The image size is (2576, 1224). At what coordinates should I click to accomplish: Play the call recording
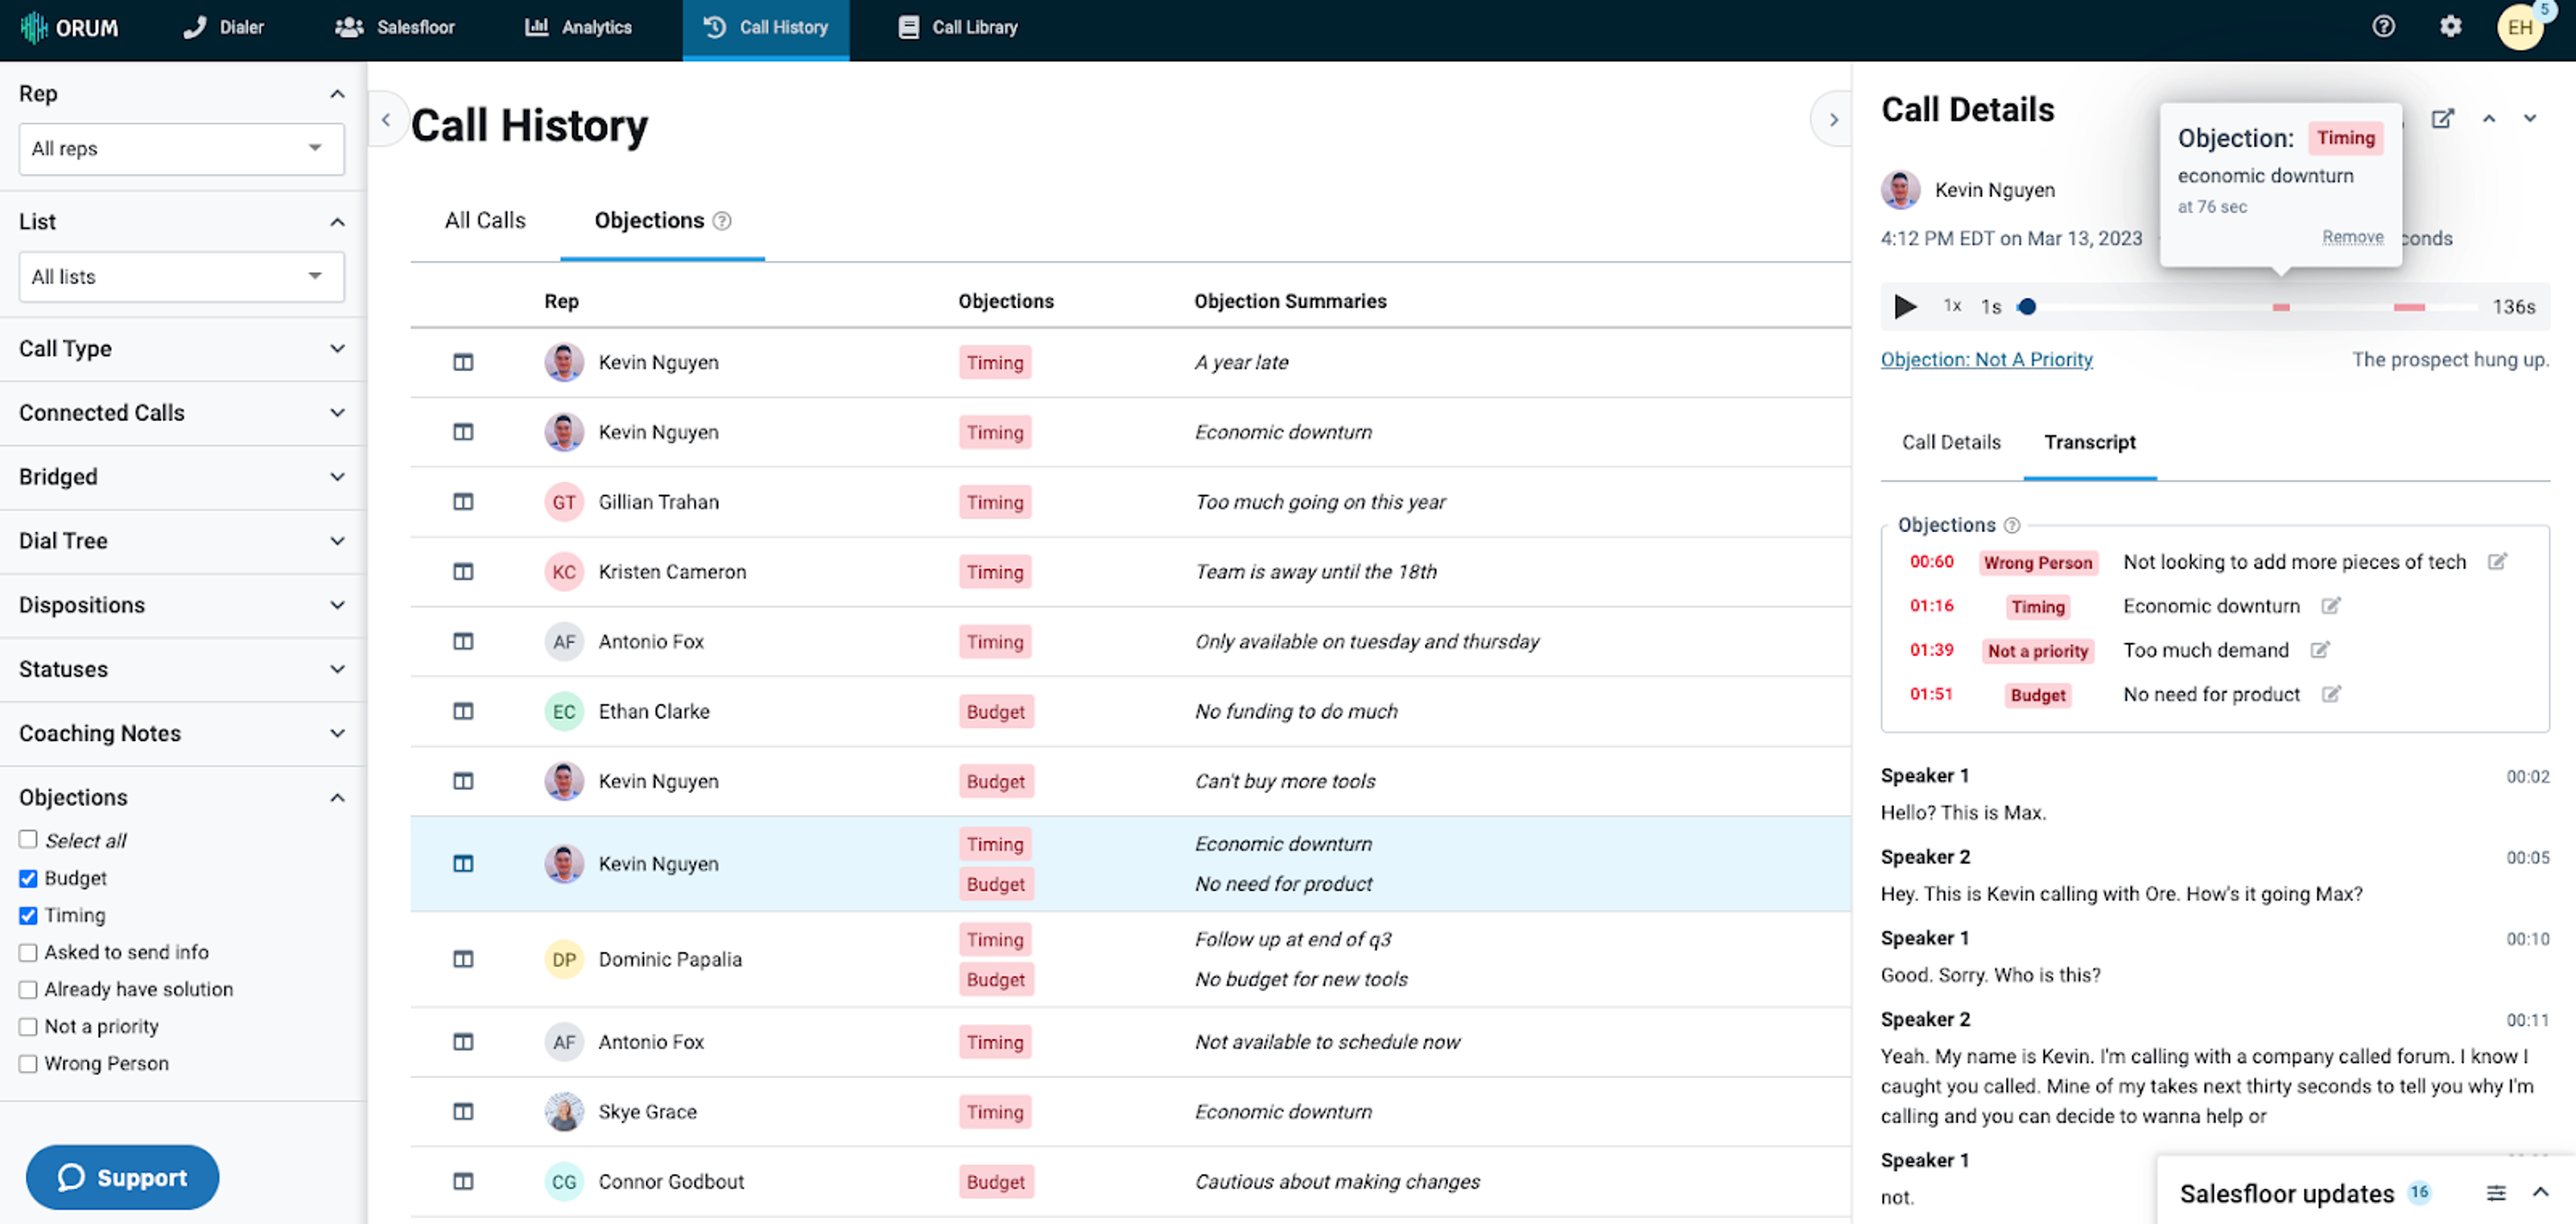click(1905, 307)
